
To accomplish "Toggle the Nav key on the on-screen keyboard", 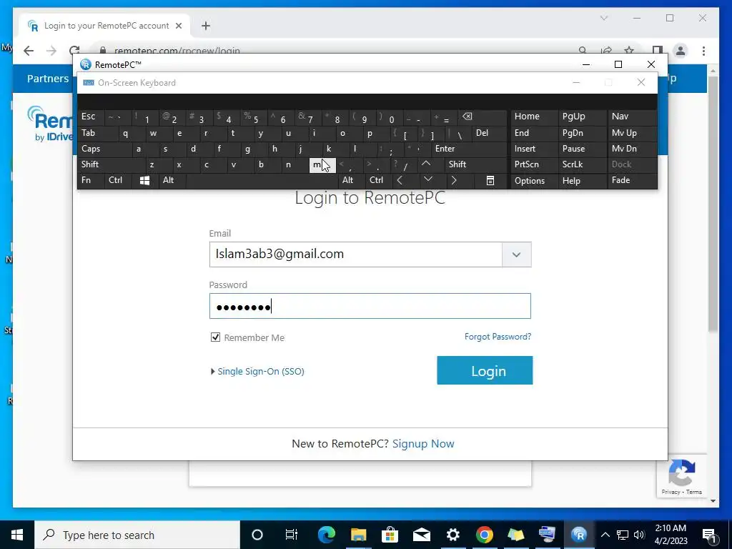I will click(x=632, y=117).
